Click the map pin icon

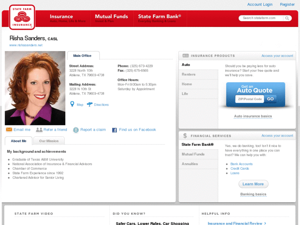[x=72, y=104]
